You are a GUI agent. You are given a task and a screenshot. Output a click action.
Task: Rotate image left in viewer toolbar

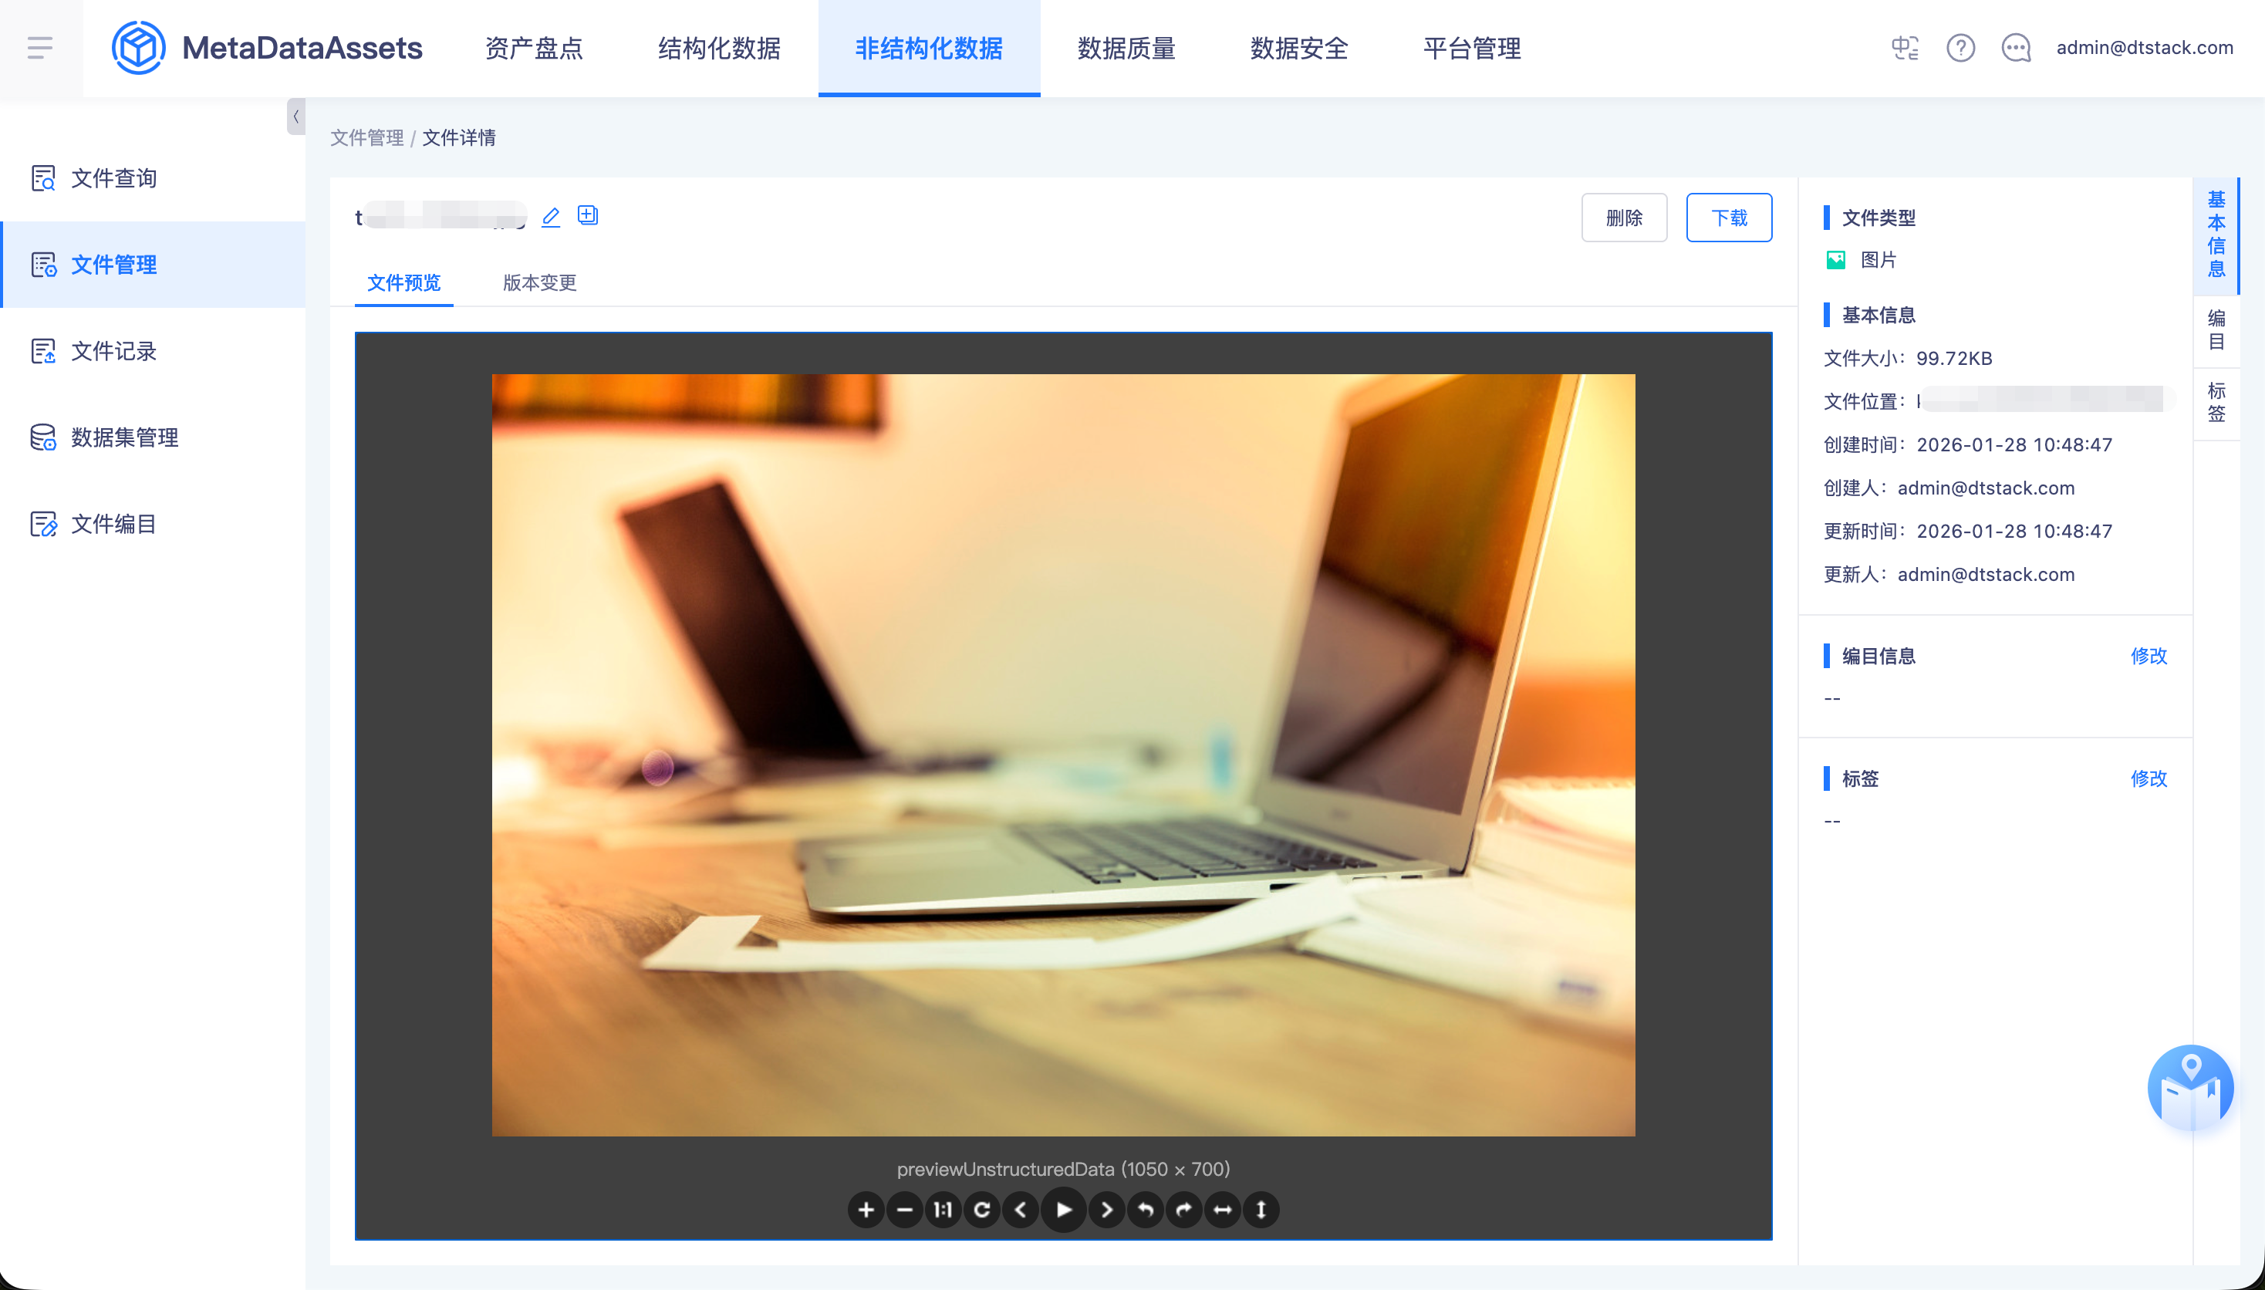pyautogui.click(x=1146, y=1210)
